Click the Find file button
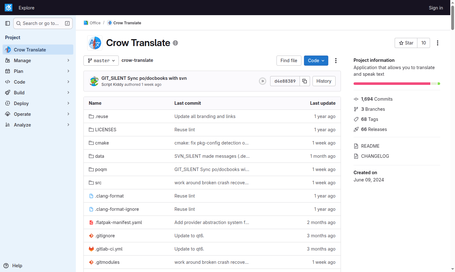The width and height of the screenshot is (455, 272). [288, 60]
